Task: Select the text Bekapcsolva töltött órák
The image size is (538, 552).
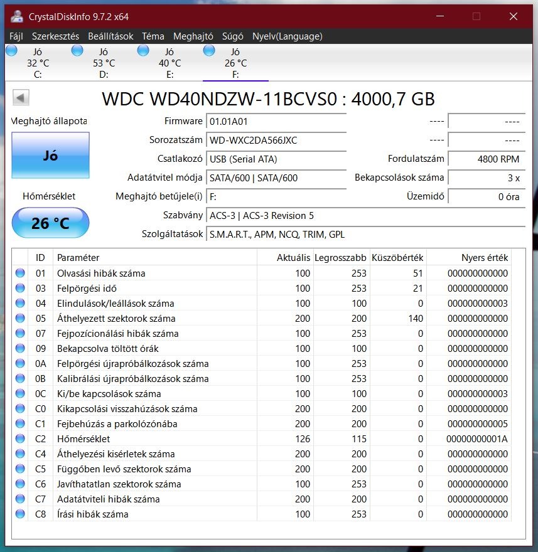Action: click(108, 349)
